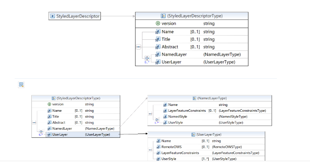
Task: Click the Title element icon in the upper StyledLayerDescriptorType box
Action: click(158, 39)
